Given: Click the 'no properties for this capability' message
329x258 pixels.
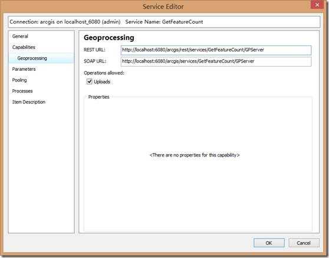Looking at the screenshot, I should click(195, 155).
